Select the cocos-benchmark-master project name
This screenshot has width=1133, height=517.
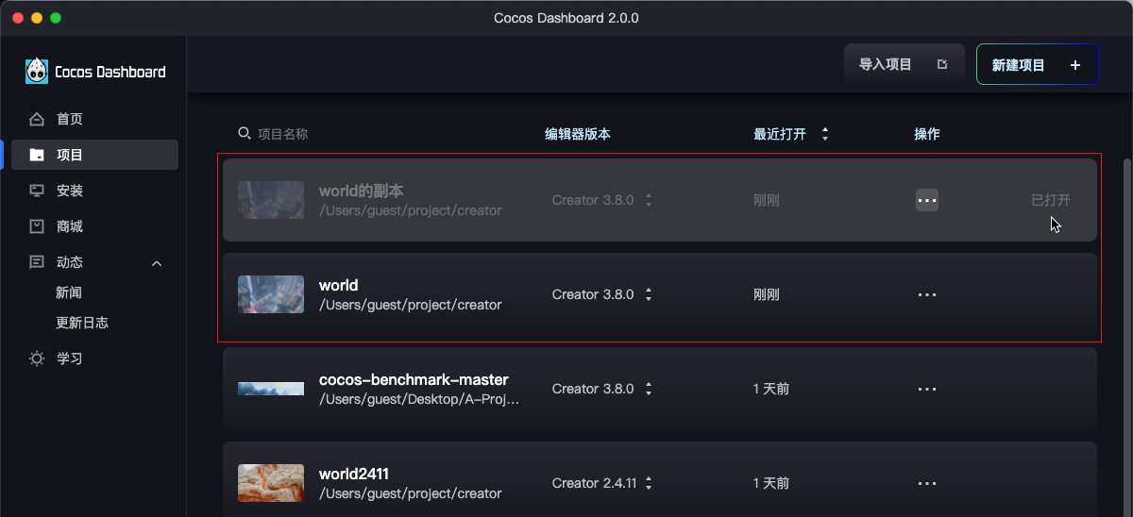click(x=414, y=379)
